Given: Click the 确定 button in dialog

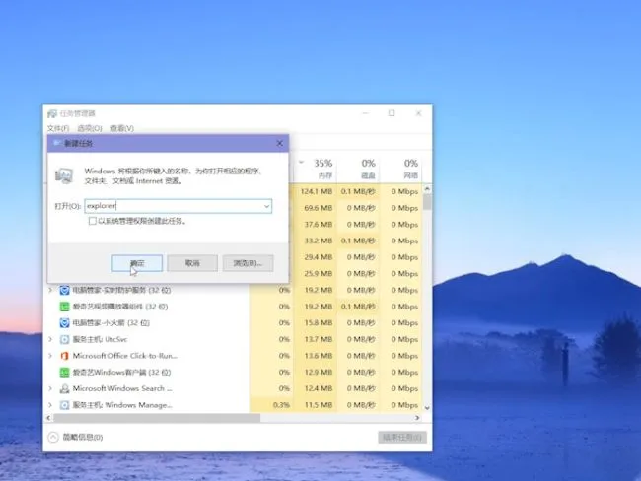Looking at the screenshot, I should tap(137, 263).
